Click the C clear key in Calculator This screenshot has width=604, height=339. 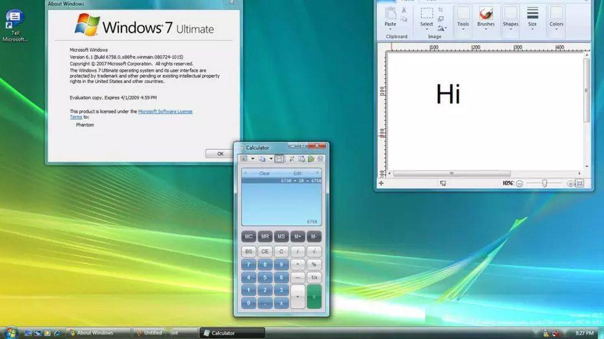coord(281,251)
